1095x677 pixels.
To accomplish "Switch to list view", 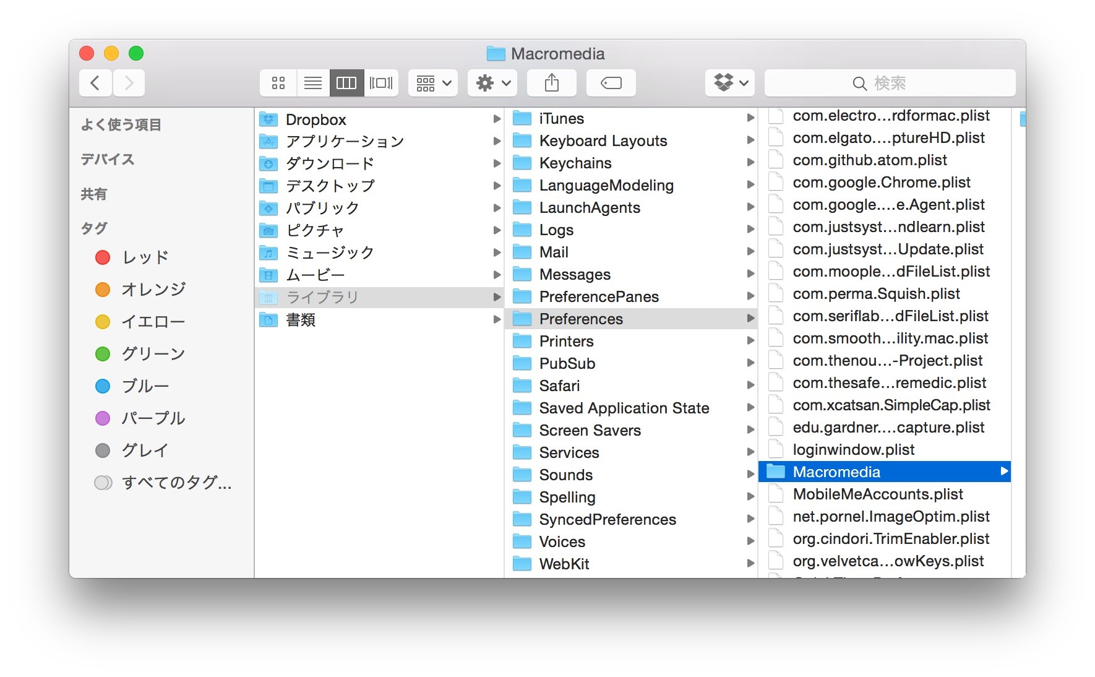I will [313, 83].
